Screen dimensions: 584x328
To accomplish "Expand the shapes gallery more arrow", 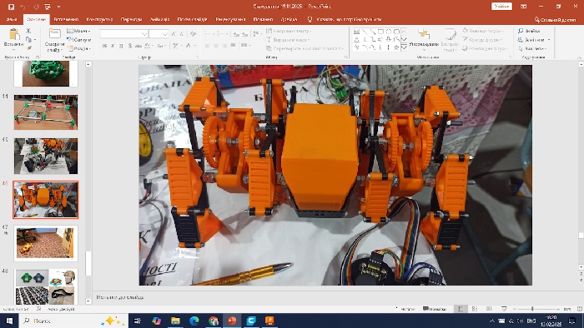I will tap(404, 48).
